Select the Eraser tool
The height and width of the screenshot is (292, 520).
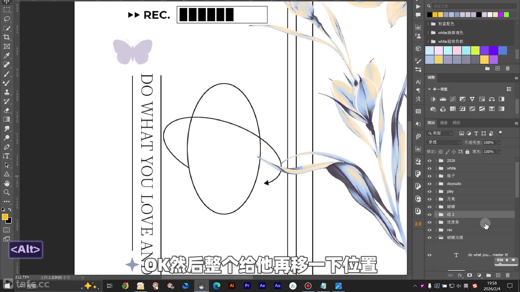pyautogui.click(x=7, y=110)
